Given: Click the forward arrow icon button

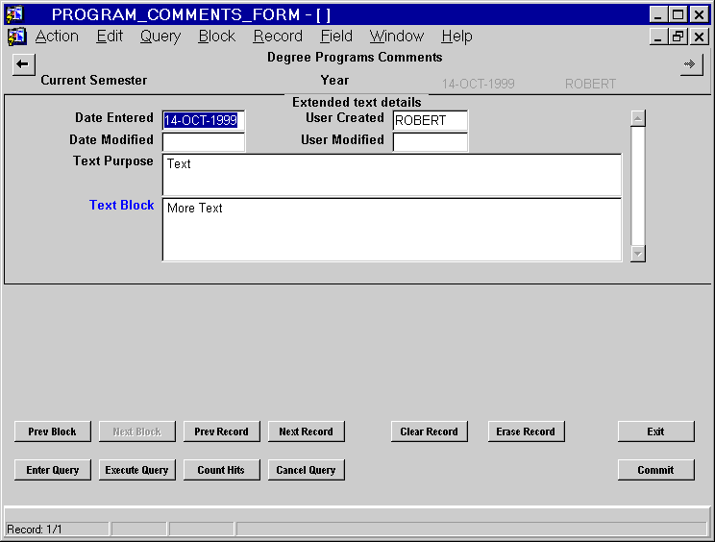Looking at the screenshot, I should coord(691,64).
